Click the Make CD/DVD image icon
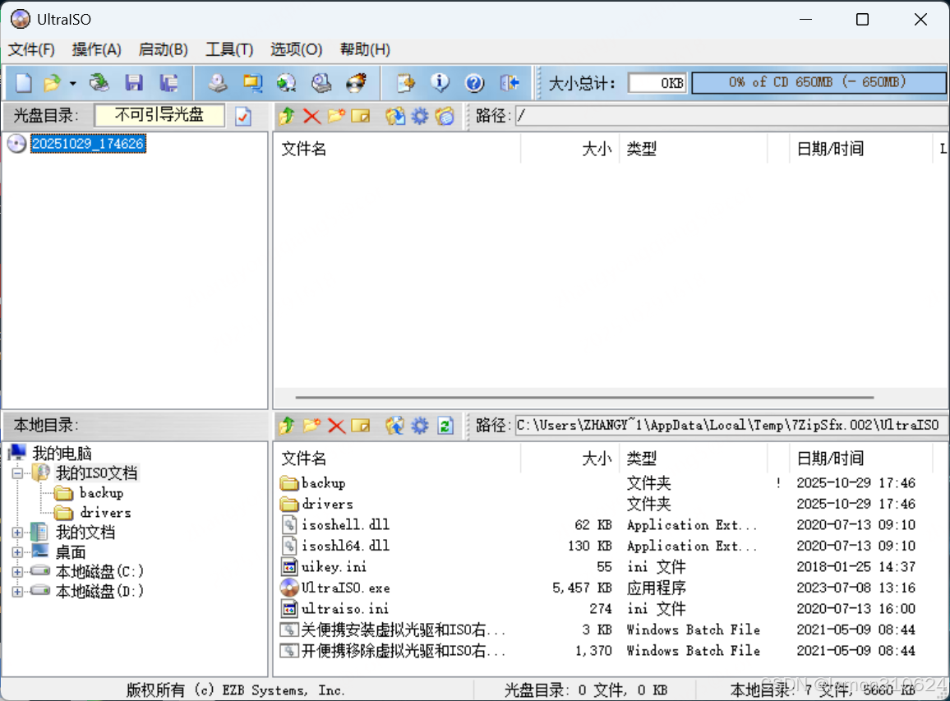 click(218, 83)
